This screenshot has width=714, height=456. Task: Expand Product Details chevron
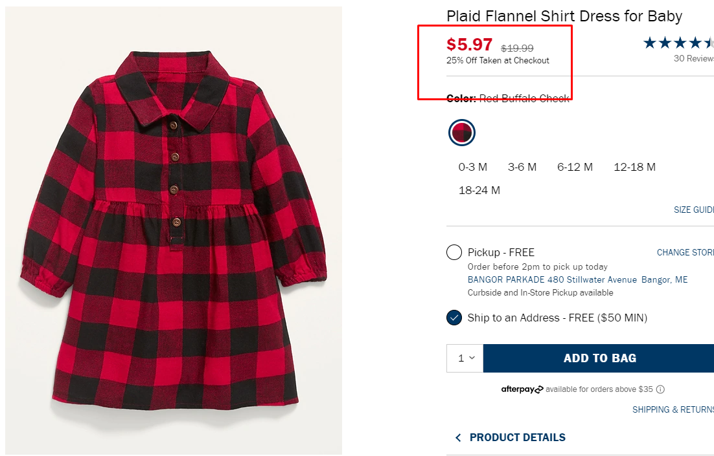click(x=458, y=438)
